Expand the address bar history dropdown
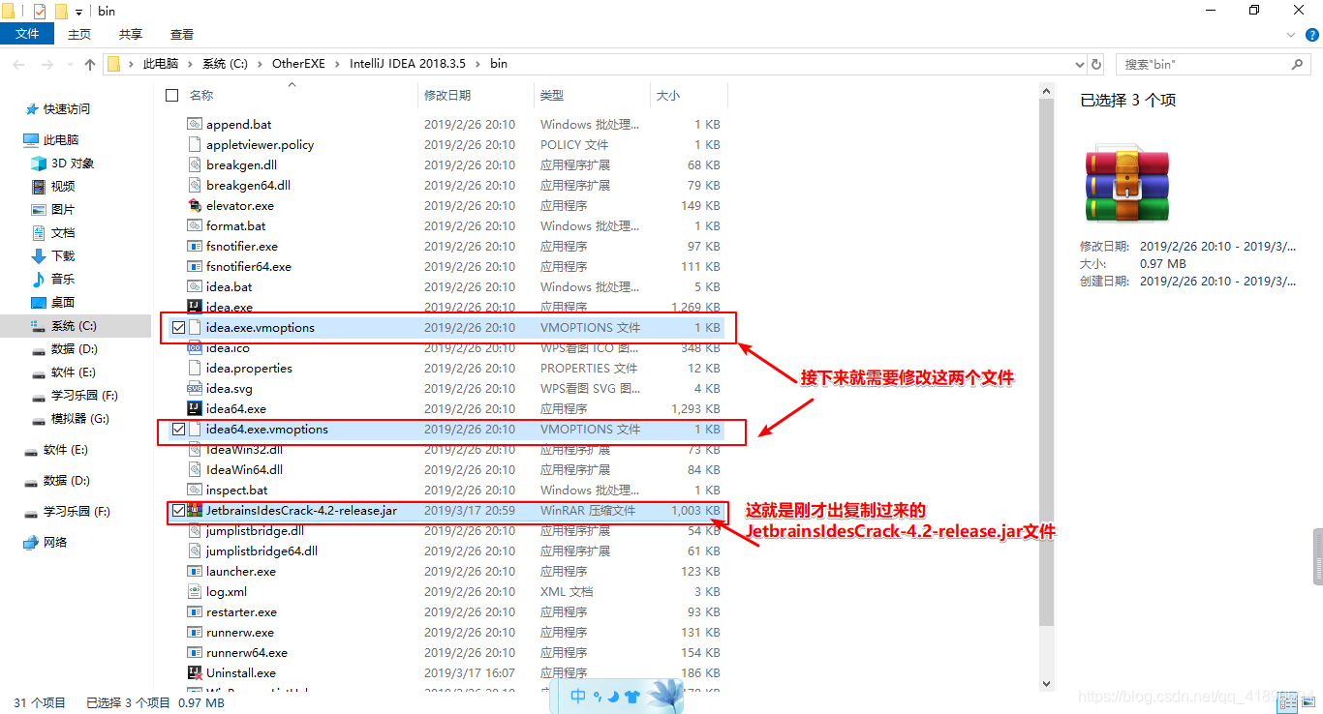1323x714 pixels. tap(1080, 64)
